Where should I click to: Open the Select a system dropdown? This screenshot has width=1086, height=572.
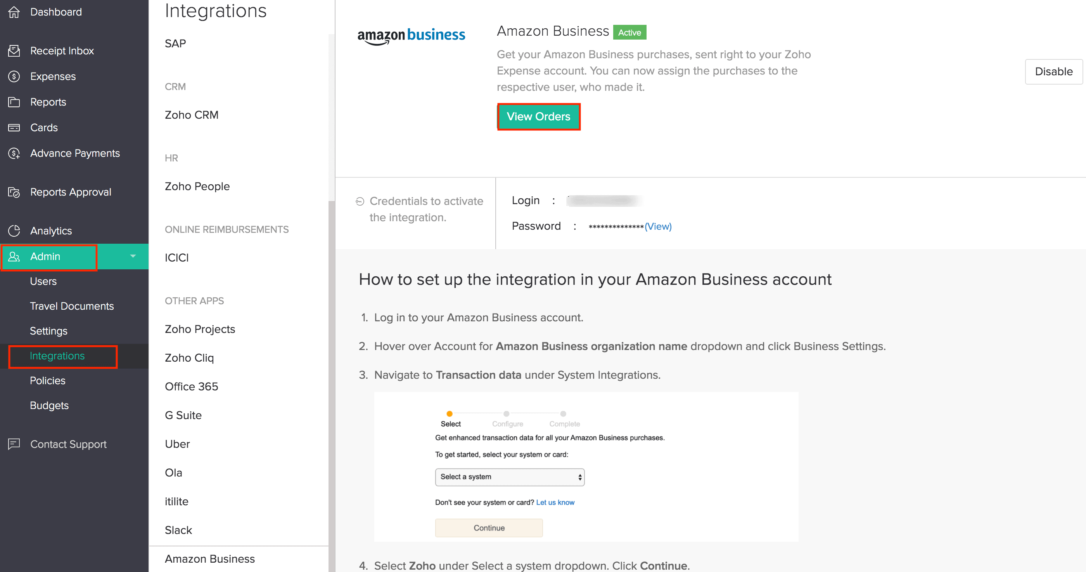pos(509,477)
